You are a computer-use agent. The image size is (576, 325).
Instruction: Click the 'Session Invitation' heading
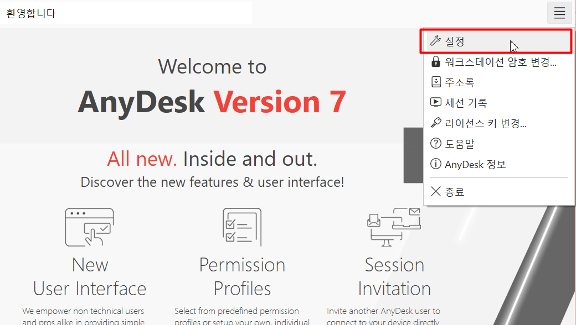394,276
